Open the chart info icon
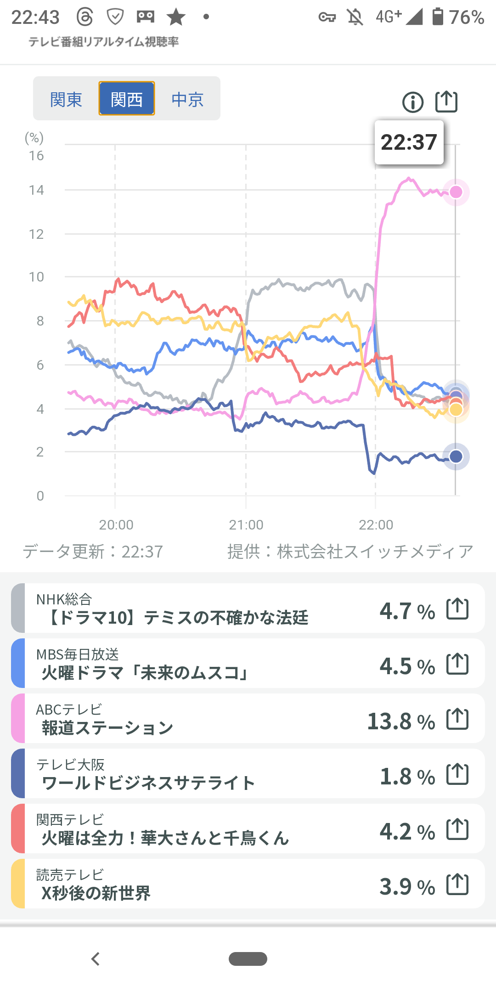Image resolution: width=496 pixels, height=992 pixels. (x=413, y=102)
